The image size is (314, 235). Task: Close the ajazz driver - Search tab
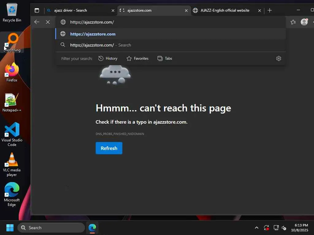[113, 11]
